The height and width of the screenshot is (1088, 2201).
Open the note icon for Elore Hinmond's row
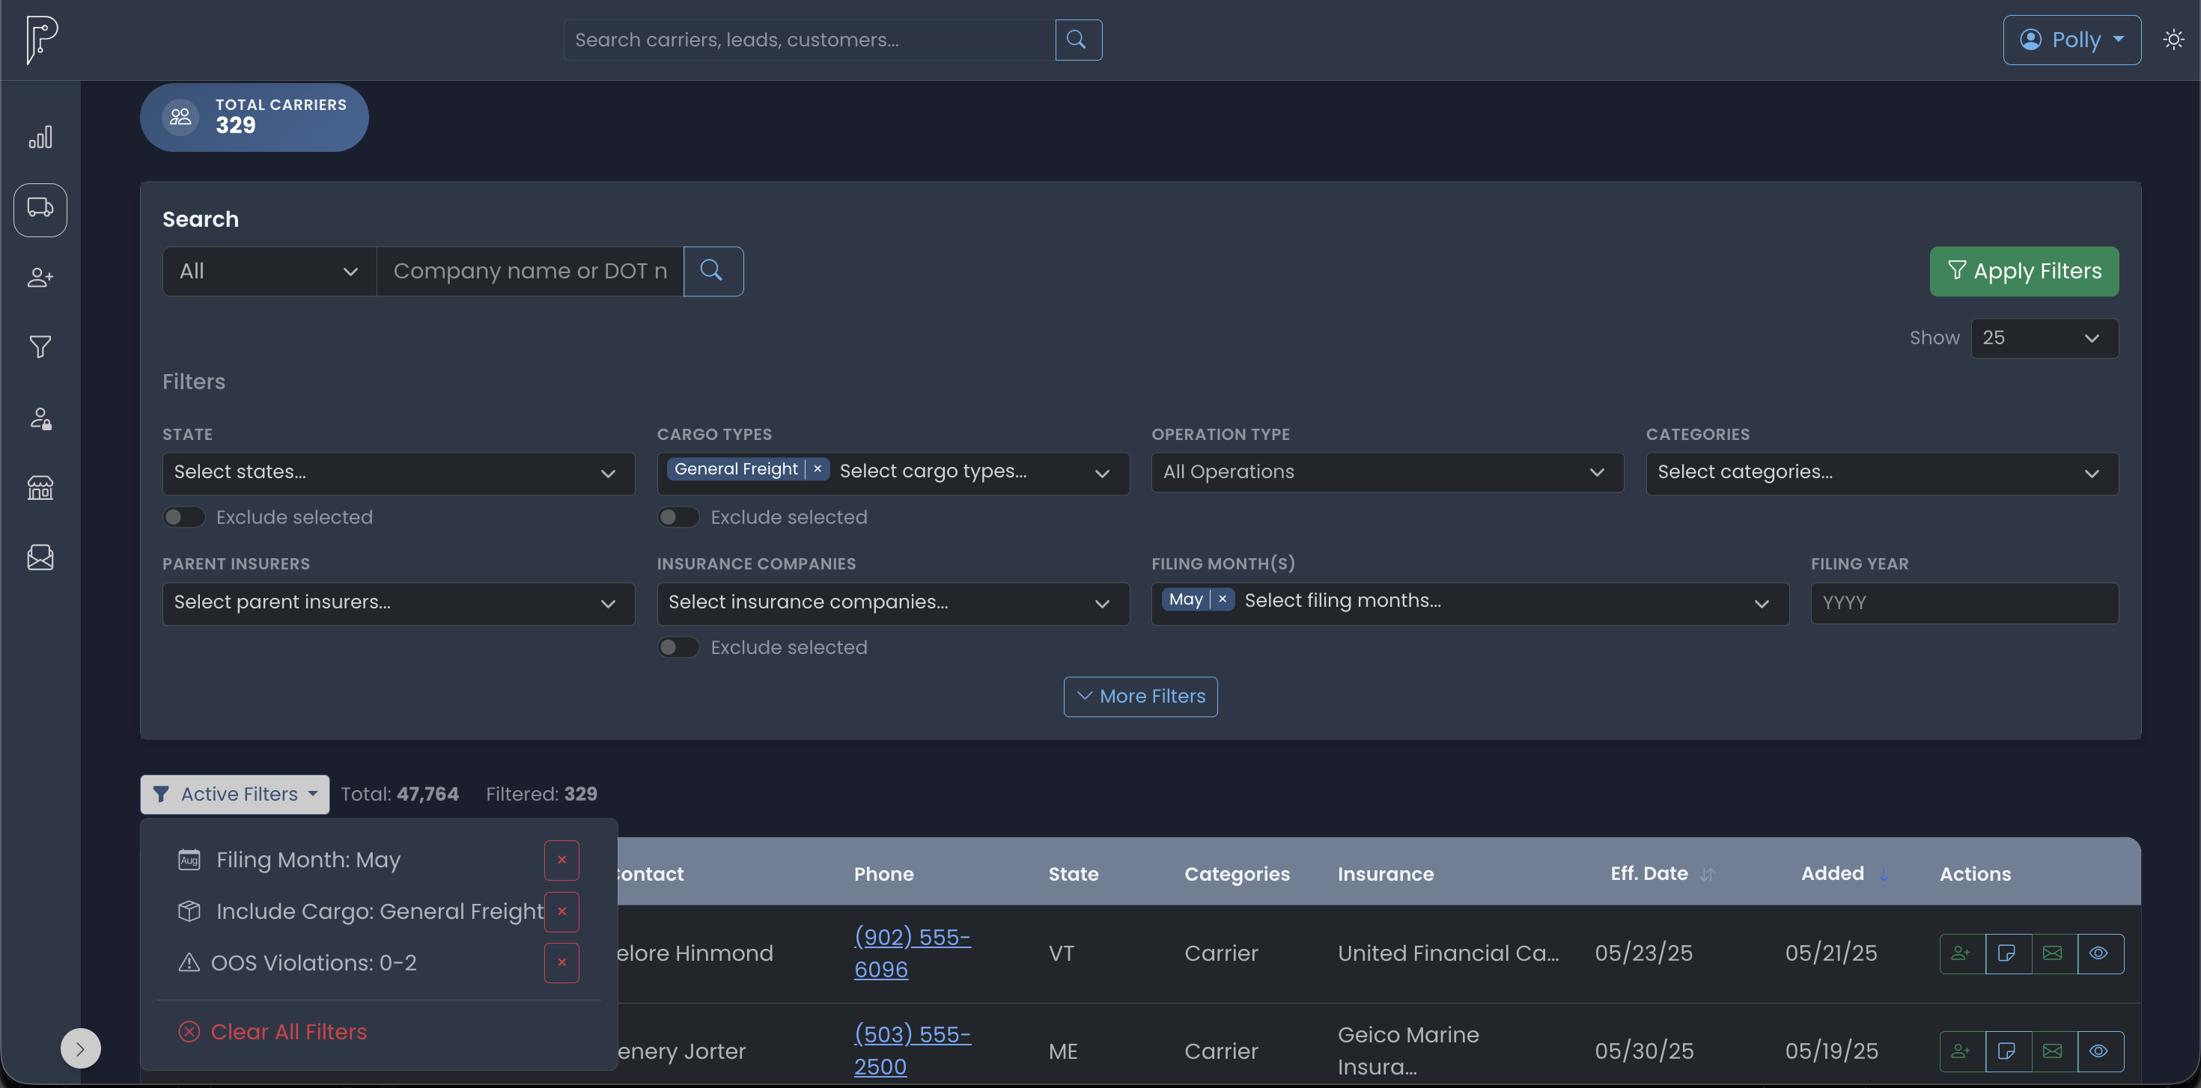coord(2007,954)
